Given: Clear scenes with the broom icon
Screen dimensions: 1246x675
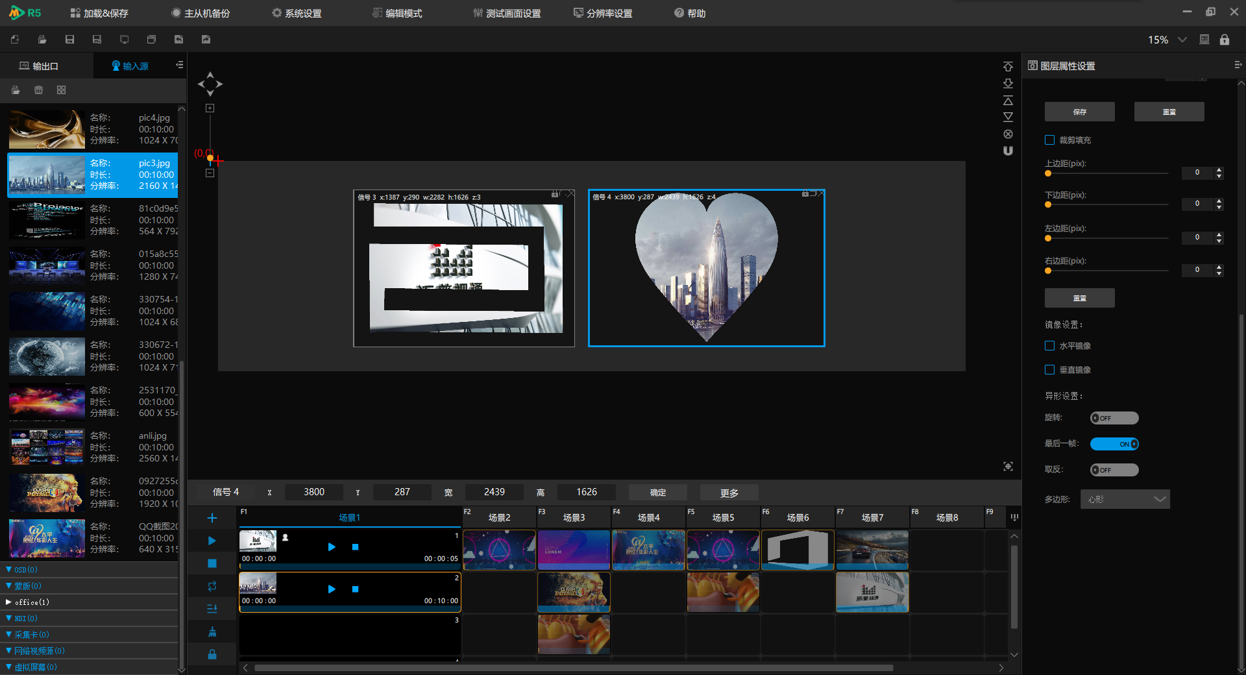Looking at the screenshot, I should pos(212,632).
